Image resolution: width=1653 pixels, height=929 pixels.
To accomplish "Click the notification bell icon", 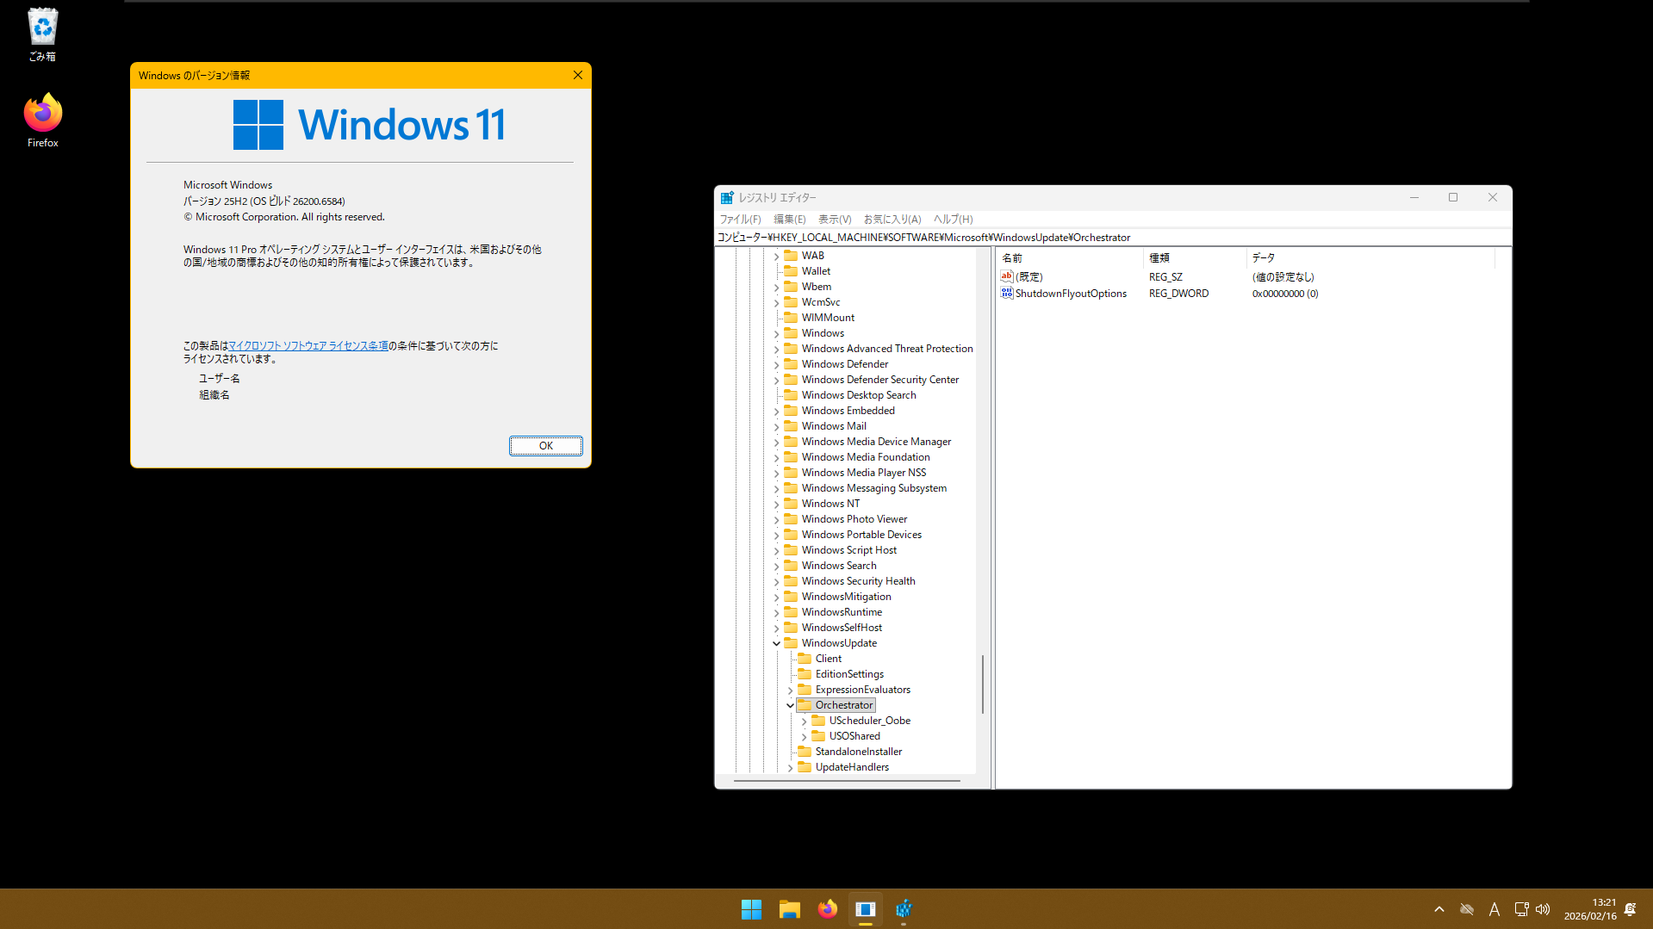I will tap(1630, 909).
